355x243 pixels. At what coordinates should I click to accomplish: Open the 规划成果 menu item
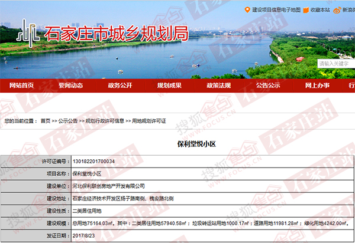click(169, 86)
